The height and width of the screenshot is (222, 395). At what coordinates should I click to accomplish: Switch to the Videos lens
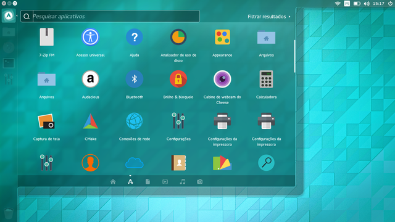[x=165, y=181]
